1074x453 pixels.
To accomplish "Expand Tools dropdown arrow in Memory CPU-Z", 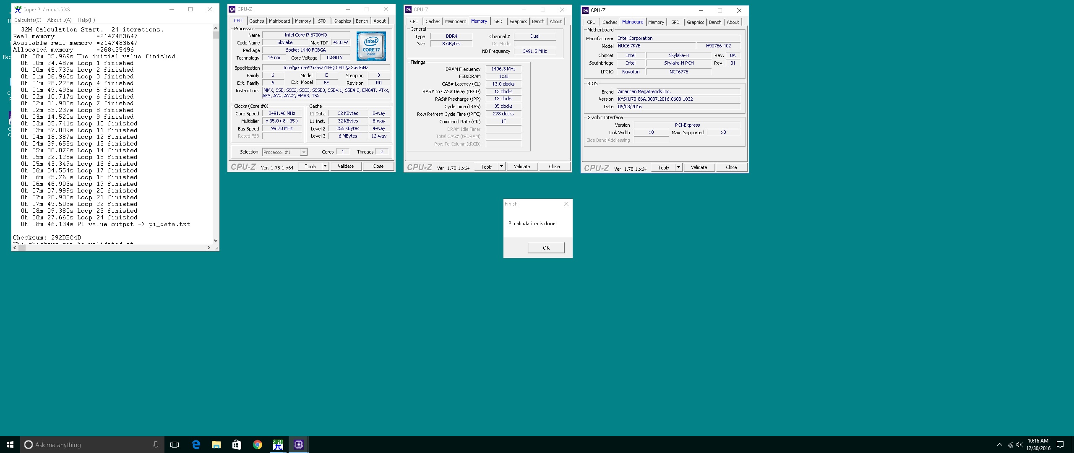I will point(501,167).
